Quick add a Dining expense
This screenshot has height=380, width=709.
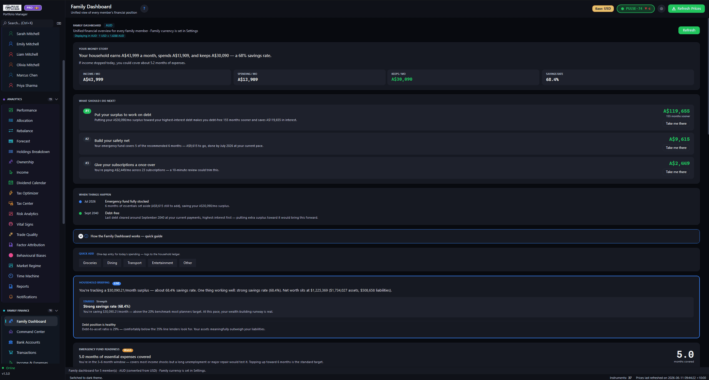pyautogui.click(x=112, y=263)
